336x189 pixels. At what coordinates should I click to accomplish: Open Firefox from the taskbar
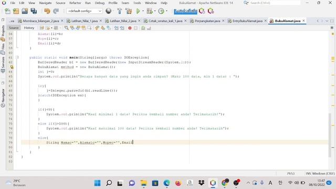[178, 183]
